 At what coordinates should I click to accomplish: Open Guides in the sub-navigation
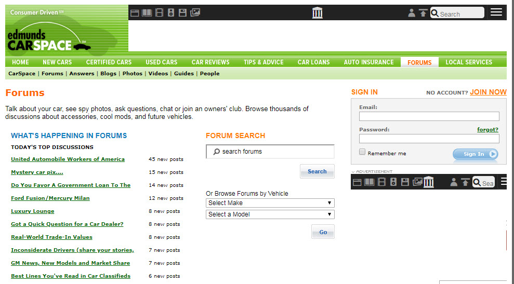coord(183,73)
